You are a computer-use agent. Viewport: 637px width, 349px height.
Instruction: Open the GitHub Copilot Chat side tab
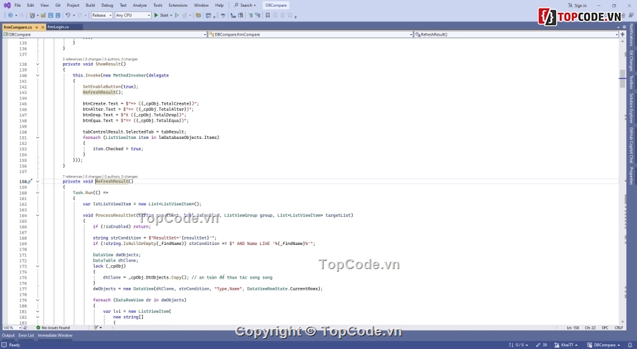pos(632,145)
